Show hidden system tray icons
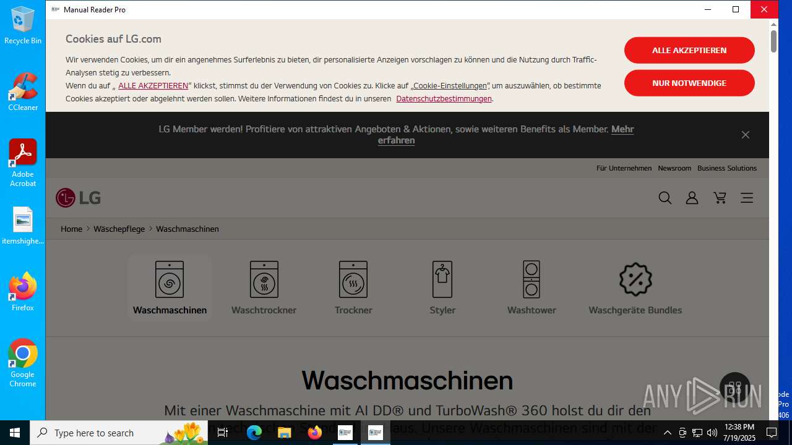Image resolution: width=792 pixels, height=445 pixels. tap(667, 433)
